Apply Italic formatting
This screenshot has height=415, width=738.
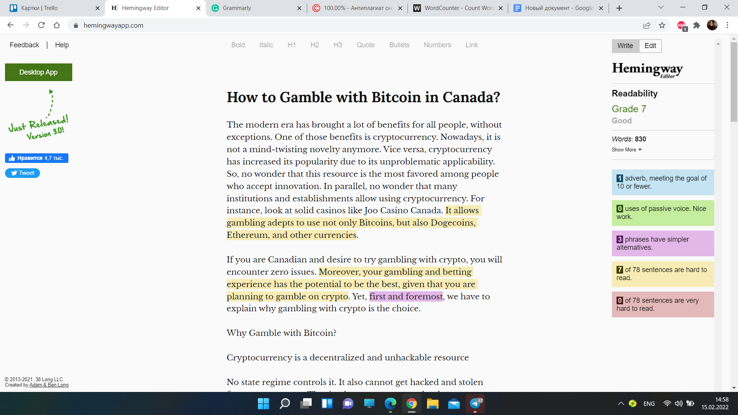[266, 45]
